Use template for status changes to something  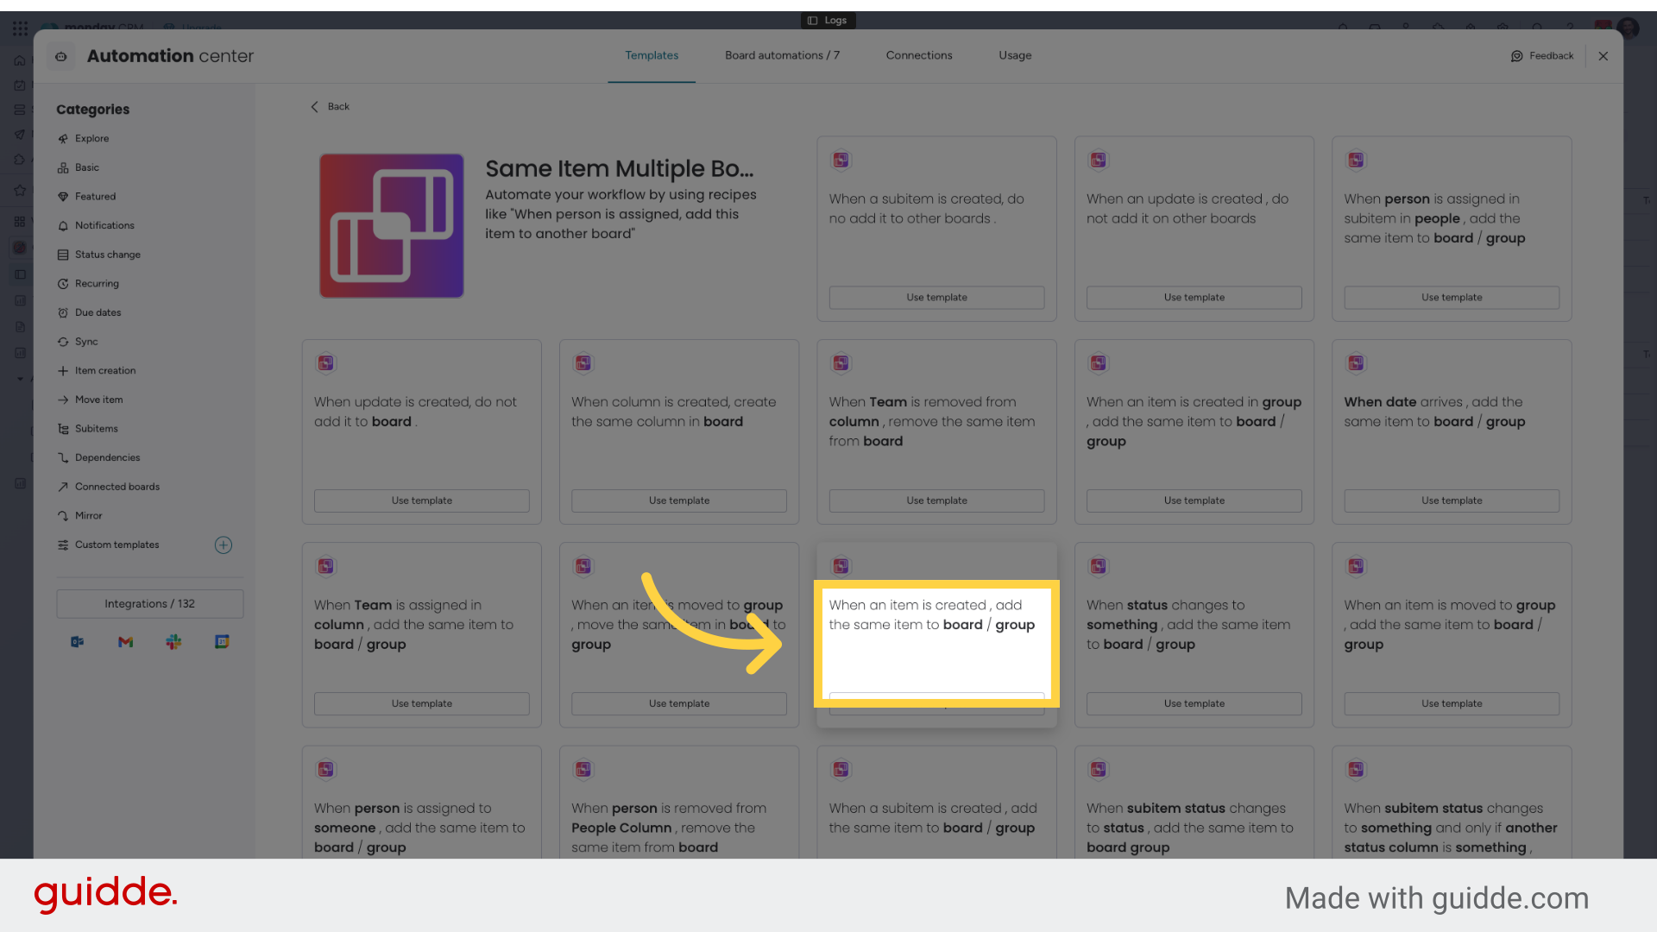1194,703
